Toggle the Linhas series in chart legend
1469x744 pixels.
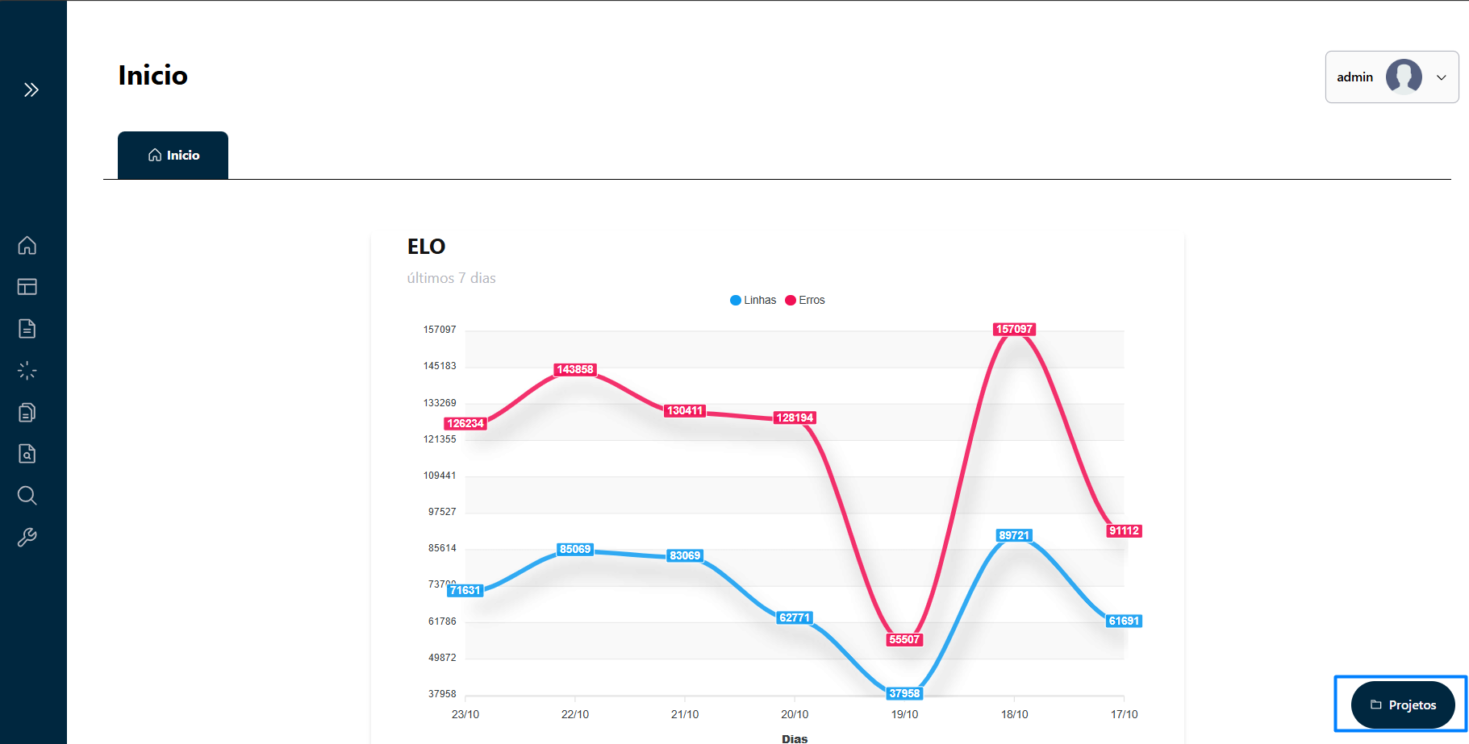pos(753,300)
